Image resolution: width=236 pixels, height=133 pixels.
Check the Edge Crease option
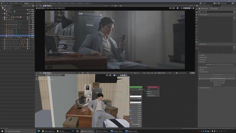pos(214,85)
